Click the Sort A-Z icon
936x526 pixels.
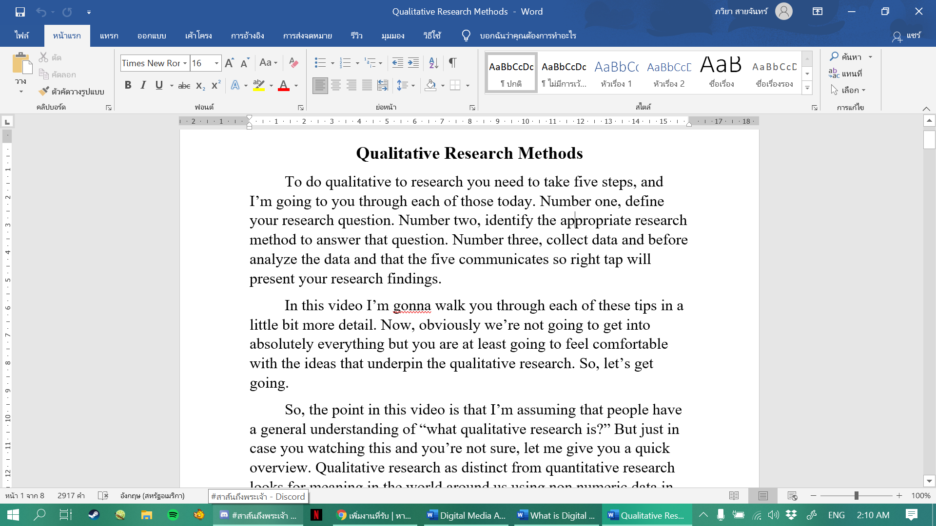tap(433, 63)
